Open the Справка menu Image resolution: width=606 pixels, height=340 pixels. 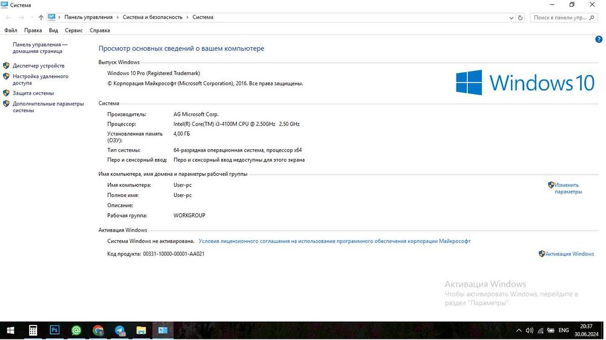[100, 30]
